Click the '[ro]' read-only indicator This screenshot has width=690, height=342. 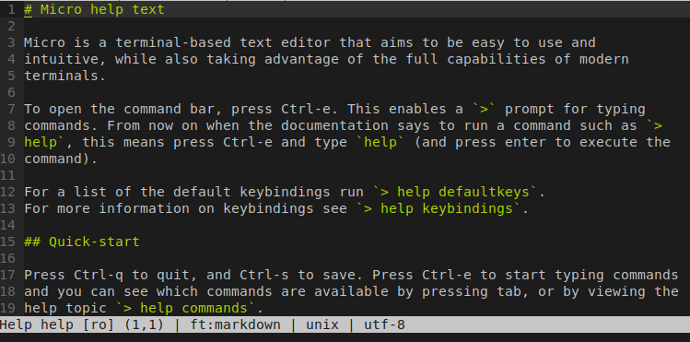click(x=99, y=325)
